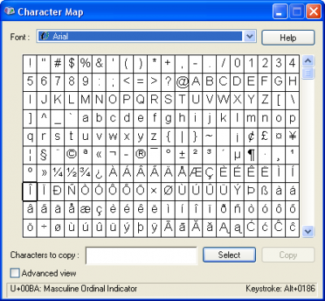Pick the Ñ uppercase N-tilde cell
Screen dimensions: 325x301
point(71,191)
